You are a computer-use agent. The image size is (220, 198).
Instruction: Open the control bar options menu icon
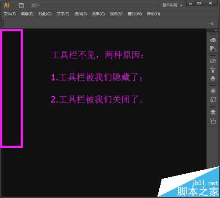(212, 23)
